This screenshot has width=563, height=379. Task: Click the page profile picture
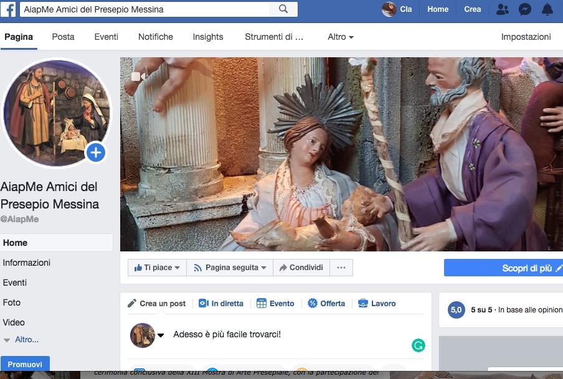pos(57,113)
